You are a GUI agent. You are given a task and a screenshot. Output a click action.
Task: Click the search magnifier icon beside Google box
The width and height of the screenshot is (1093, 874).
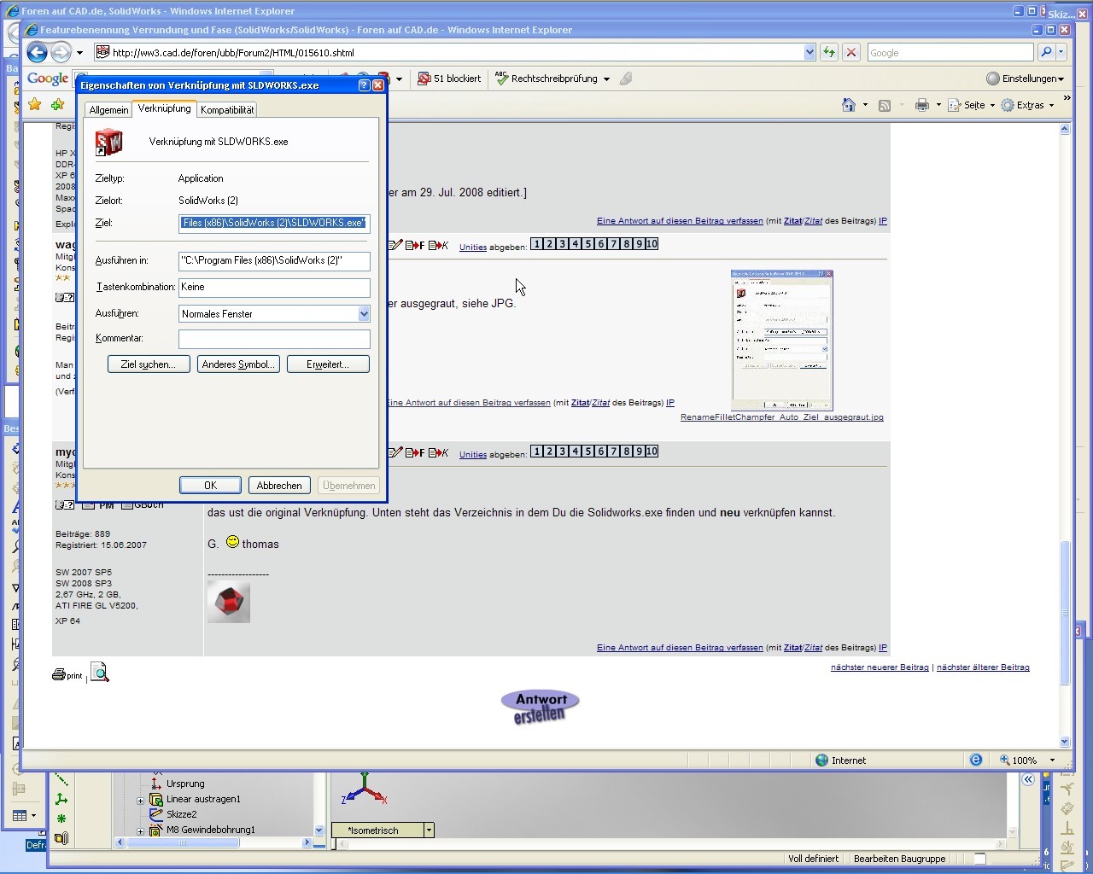(x=1046, y=52)
